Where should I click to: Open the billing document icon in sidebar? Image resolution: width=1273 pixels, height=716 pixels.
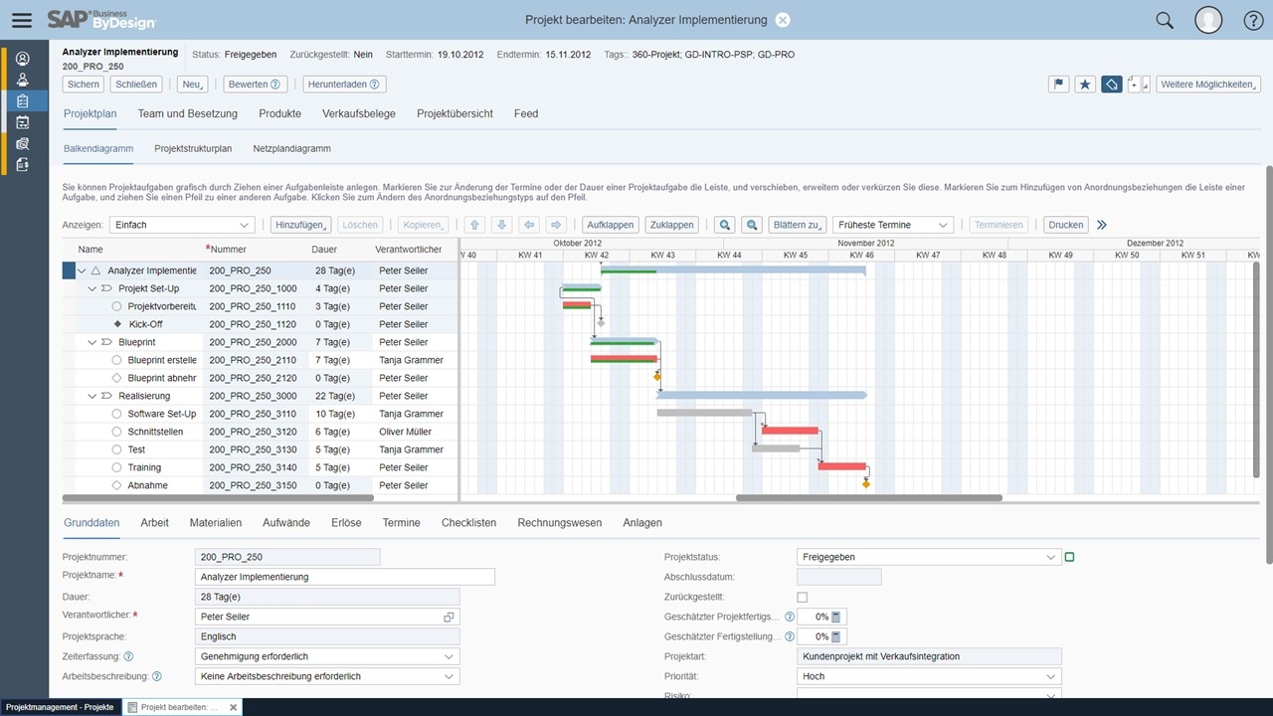click(22, 164)
